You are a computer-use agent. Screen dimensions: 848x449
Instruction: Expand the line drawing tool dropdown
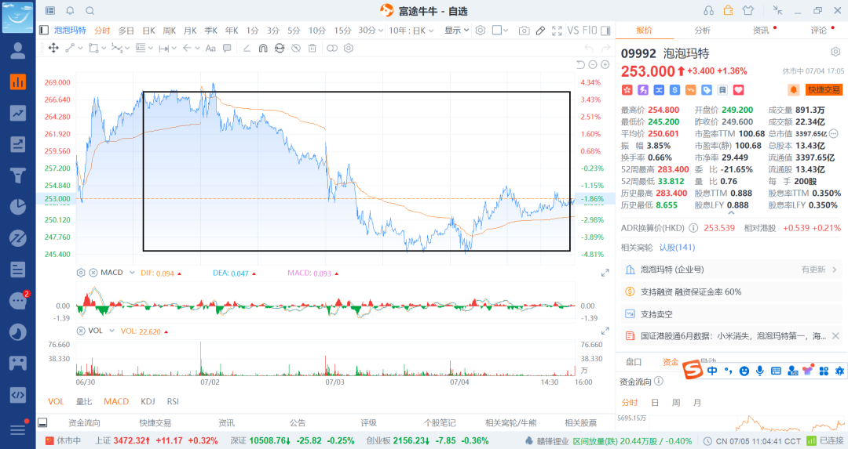click(x=81, y=49)
